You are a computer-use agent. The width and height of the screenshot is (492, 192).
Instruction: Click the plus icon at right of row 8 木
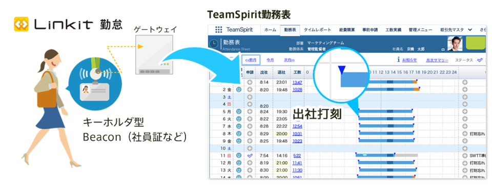click(x=465, y=133)
